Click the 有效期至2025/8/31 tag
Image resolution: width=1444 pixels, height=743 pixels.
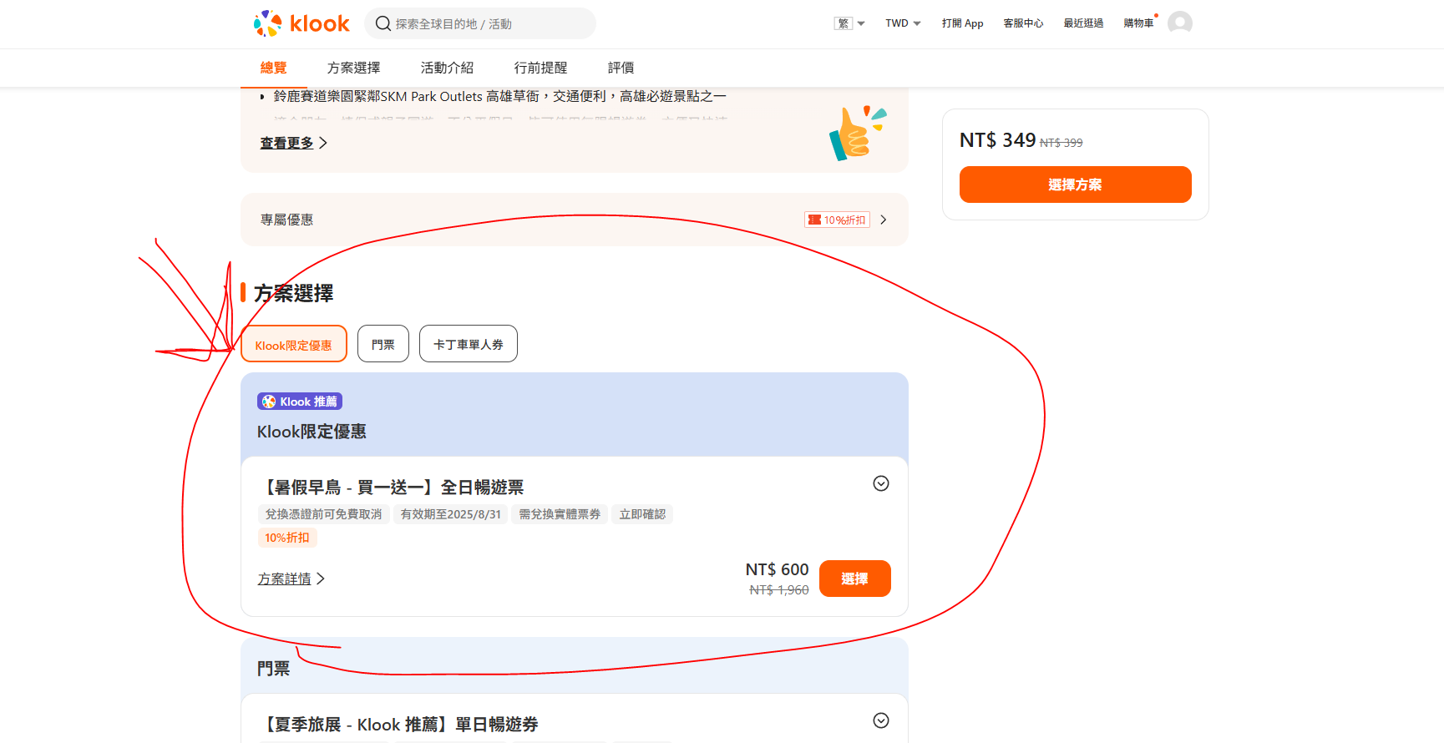pos(451,514)
